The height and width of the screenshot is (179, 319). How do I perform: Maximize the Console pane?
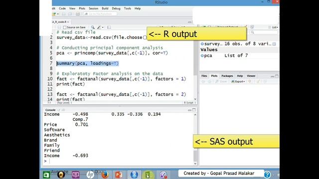tap(194, 110)
